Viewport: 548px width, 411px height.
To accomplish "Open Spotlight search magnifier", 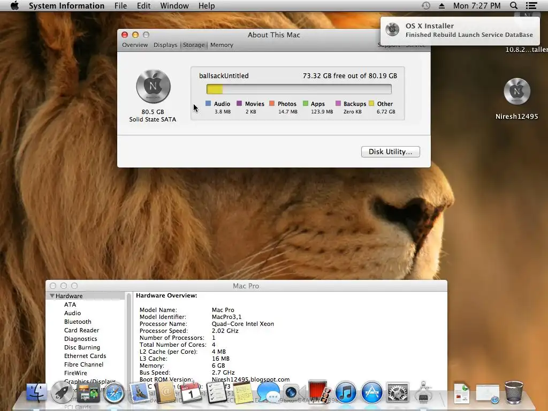I will (514, 5).
